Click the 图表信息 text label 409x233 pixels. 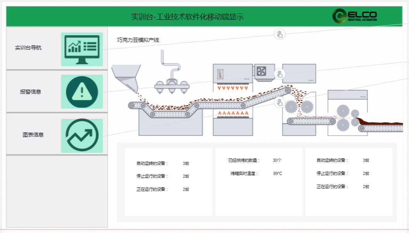(33, 135)
